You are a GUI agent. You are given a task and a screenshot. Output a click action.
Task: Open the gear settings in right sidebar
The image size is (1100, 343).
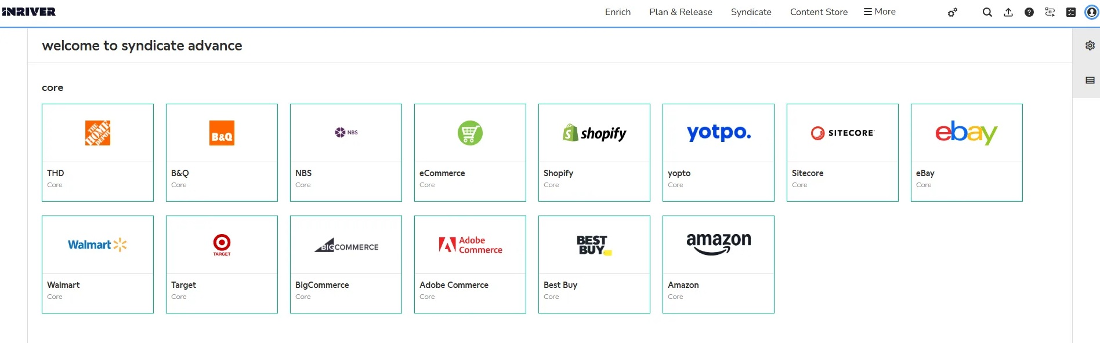1090,45
